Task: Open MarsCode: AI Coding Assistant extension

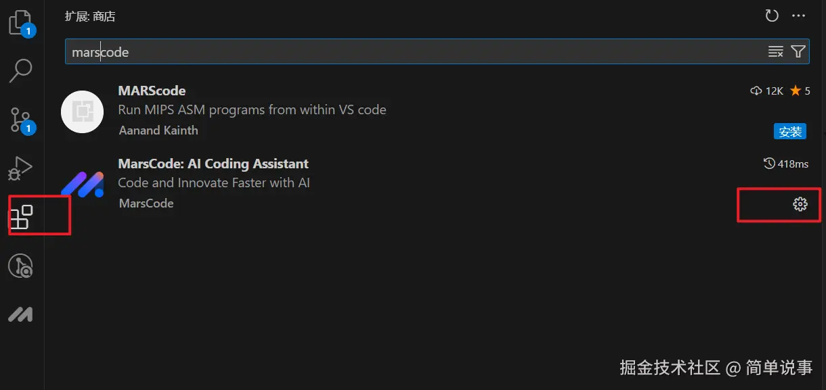Action: click(x=213, y=164)
